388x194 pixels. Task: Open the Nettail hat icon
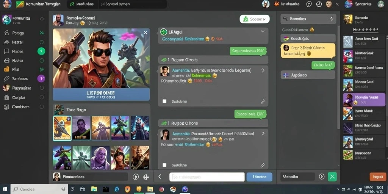(x=7, y=42)
